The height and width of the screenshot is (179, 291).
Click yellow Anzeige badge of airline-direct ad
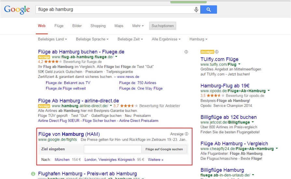click(44, 106)
